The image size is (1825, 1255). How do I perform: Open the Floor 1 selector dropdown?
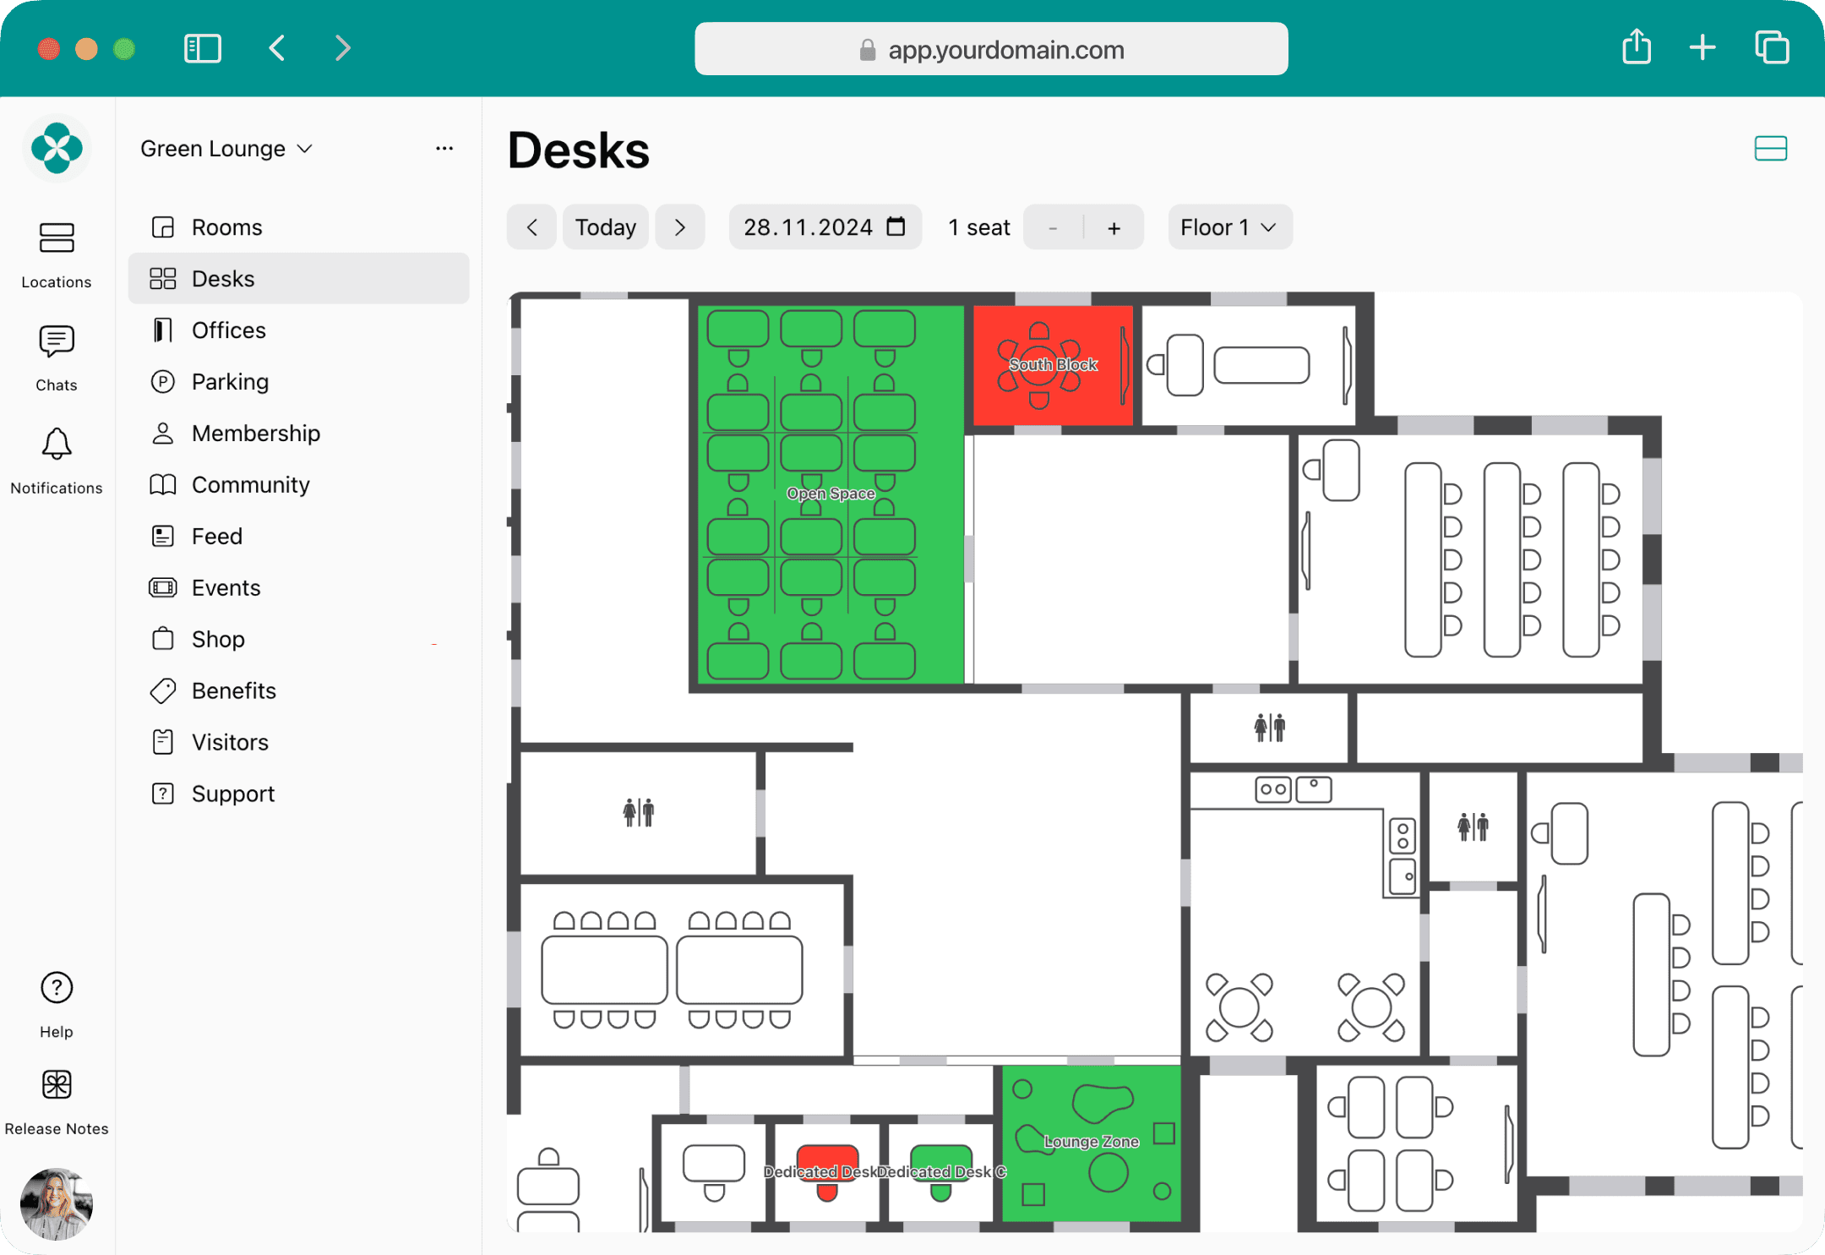[x=1228, y=227]
